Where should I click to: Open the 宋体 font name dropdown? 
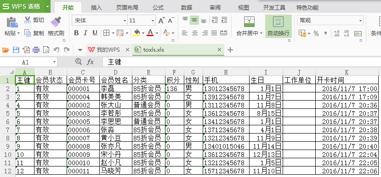pyautogui.click(x=125, y=21)
